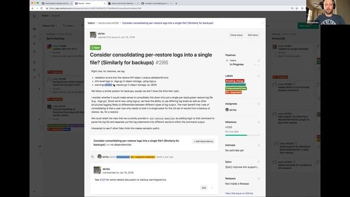Click 'Not inside a Release' text
This screenshot has width=350, height=197.
pos(237,184)
